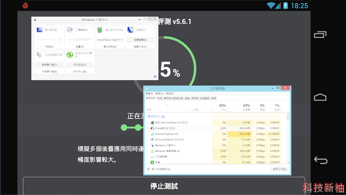Screen dimensions: 346x195
Task: Click the AVG User Interface icon
Action: pos(152,123)
